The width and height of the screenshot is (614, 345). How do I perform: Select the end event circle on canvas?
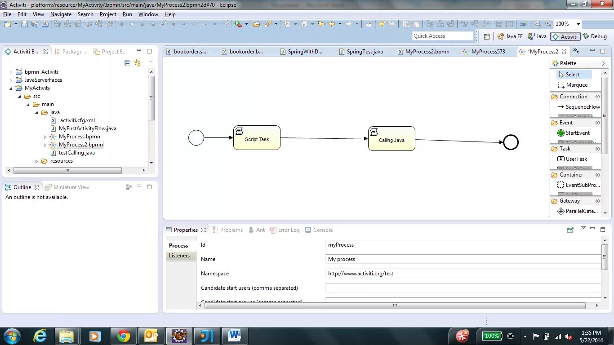click(511, 142)
